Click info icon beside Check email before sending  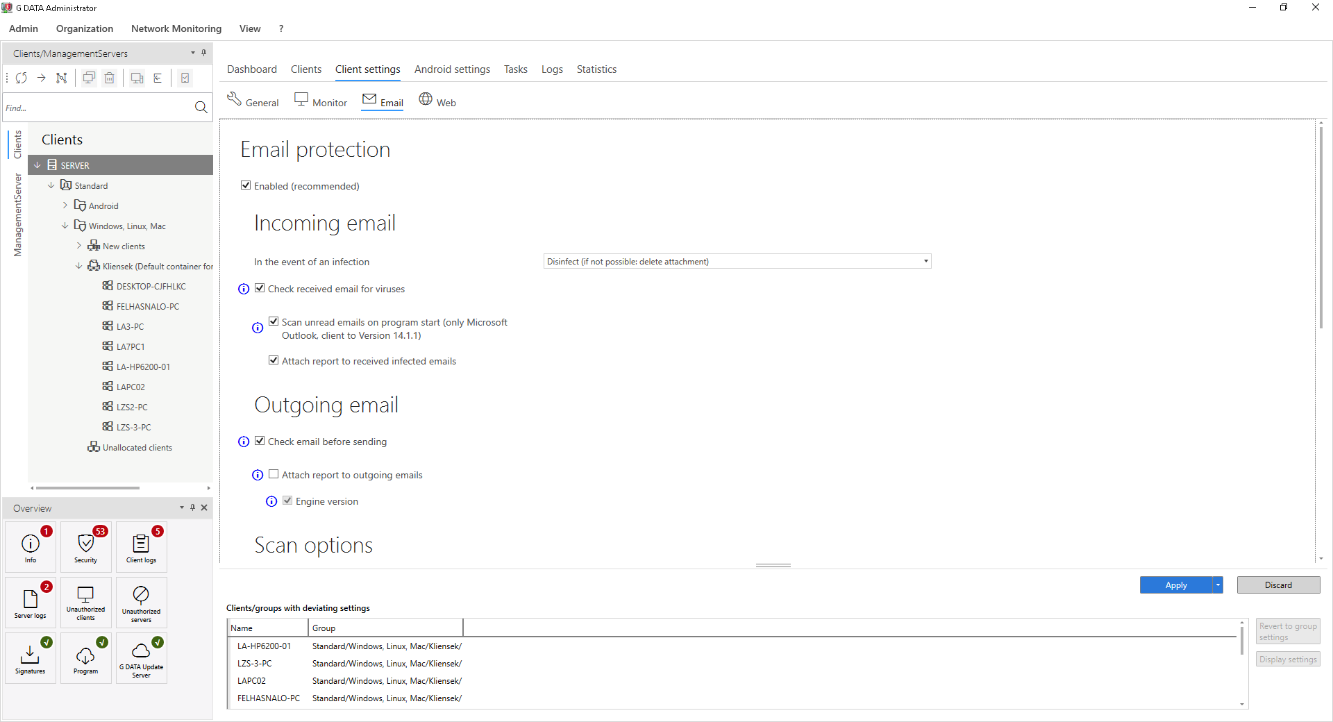point(244,442)
